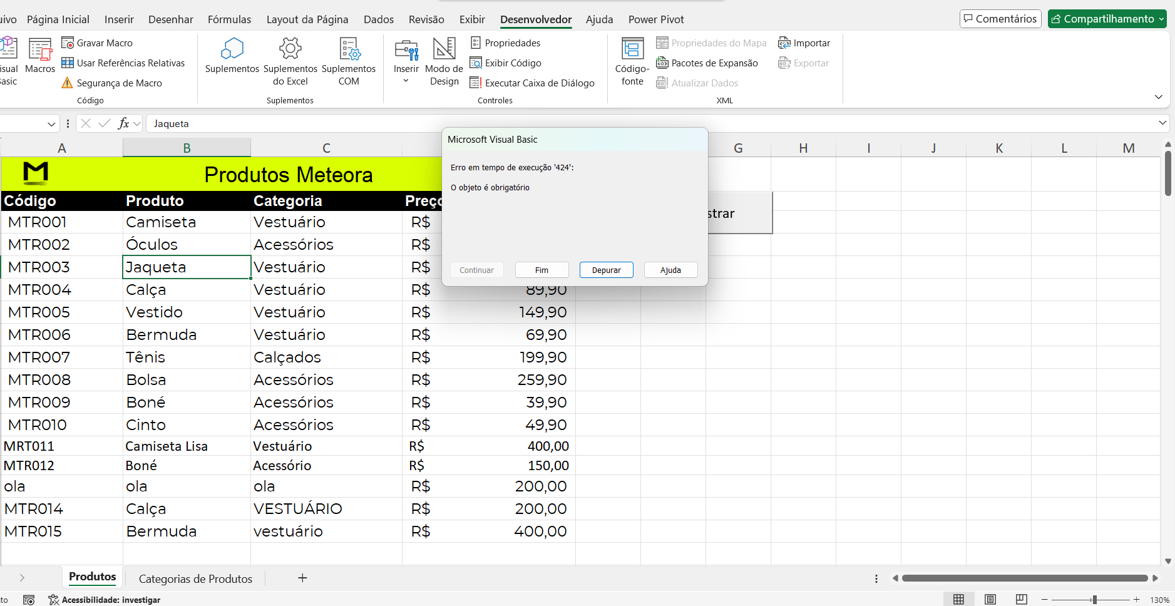Click Importar XML data
This screenshot has height=606, width=1175.
coord(804,43)
